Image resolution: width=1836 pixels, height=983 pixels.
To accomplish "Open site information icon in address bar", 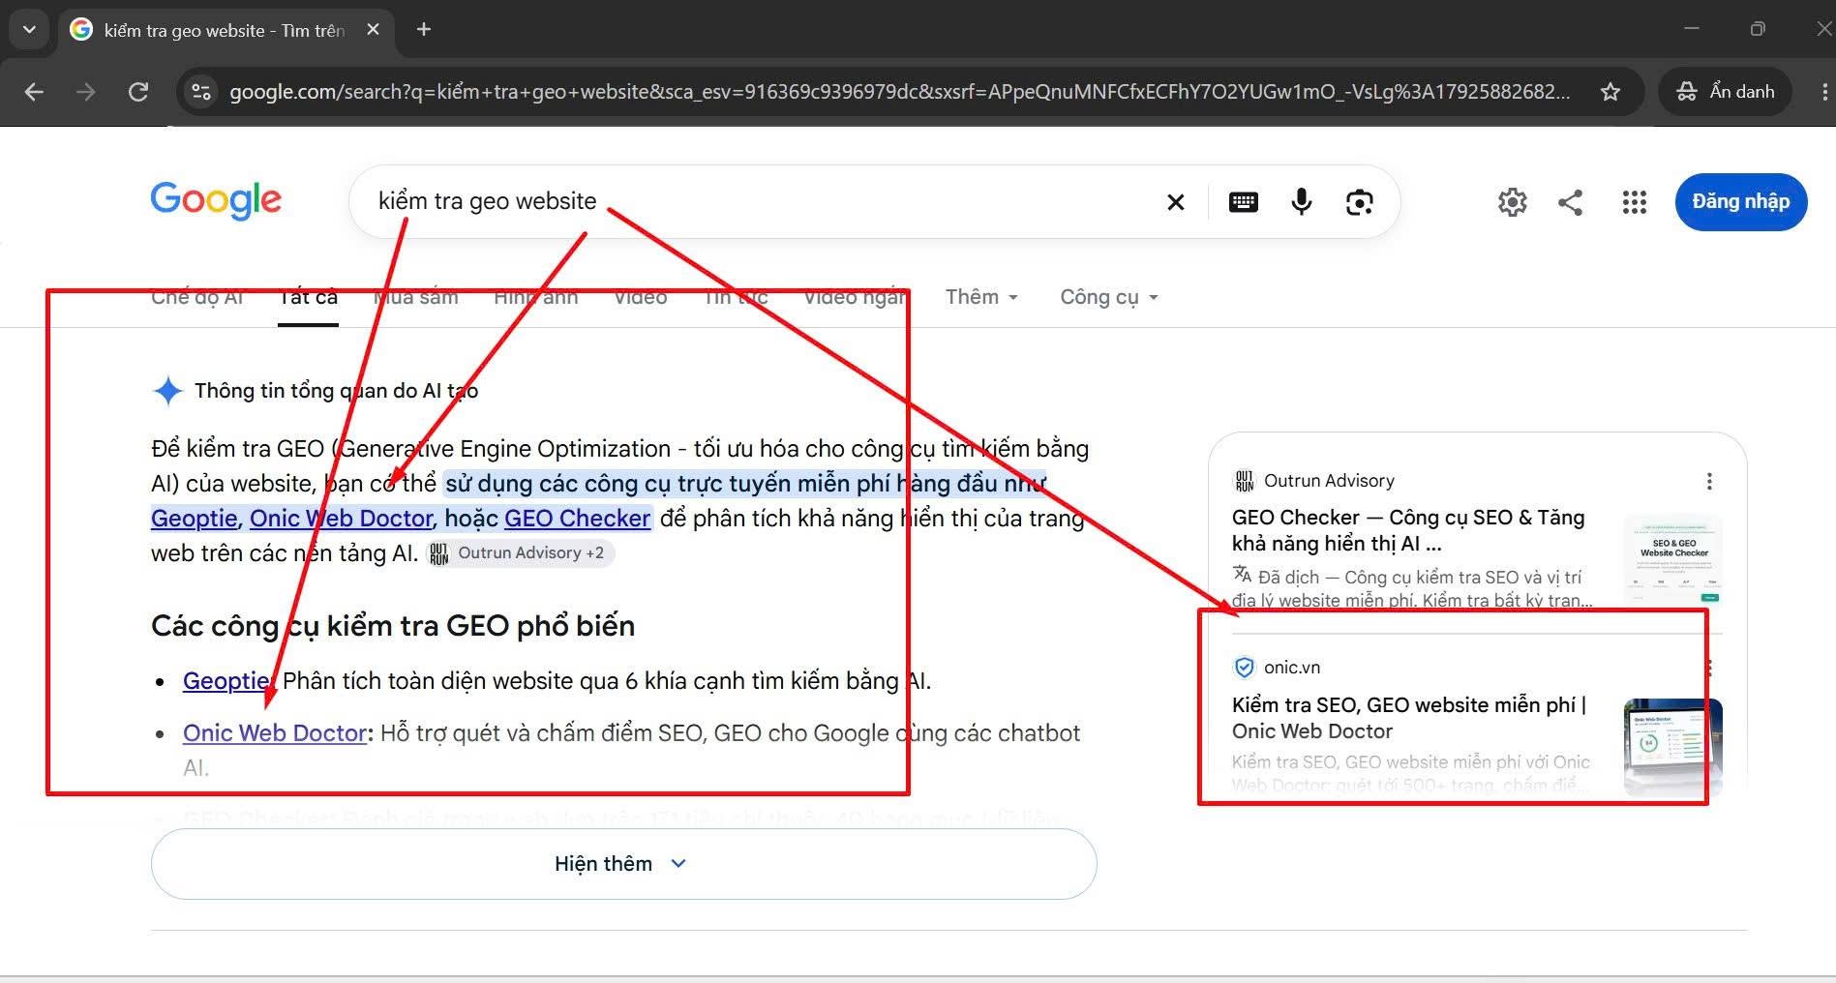I will coord(201,92).
